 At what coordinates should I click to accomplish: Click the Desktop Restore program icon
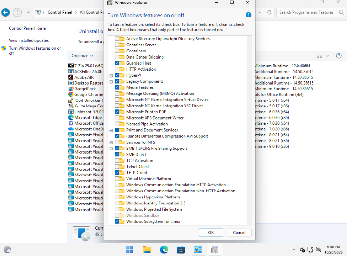click(71, 83)
